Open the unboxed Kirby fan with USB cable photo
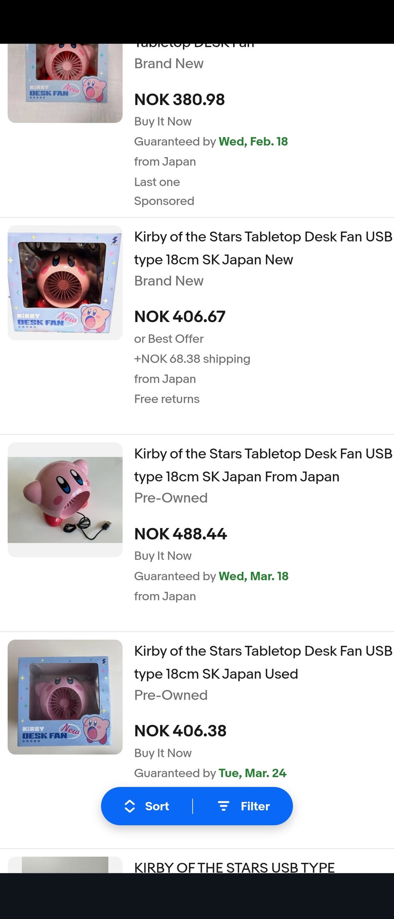This screenshot has height=919, width=394. click(65, 500)
